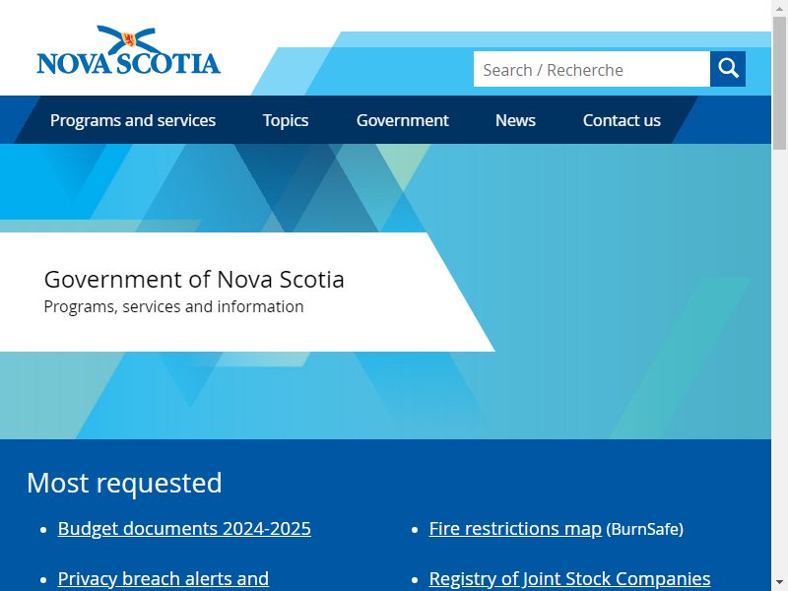
Task: Open the Topics menu item
Action: [286, 120]
